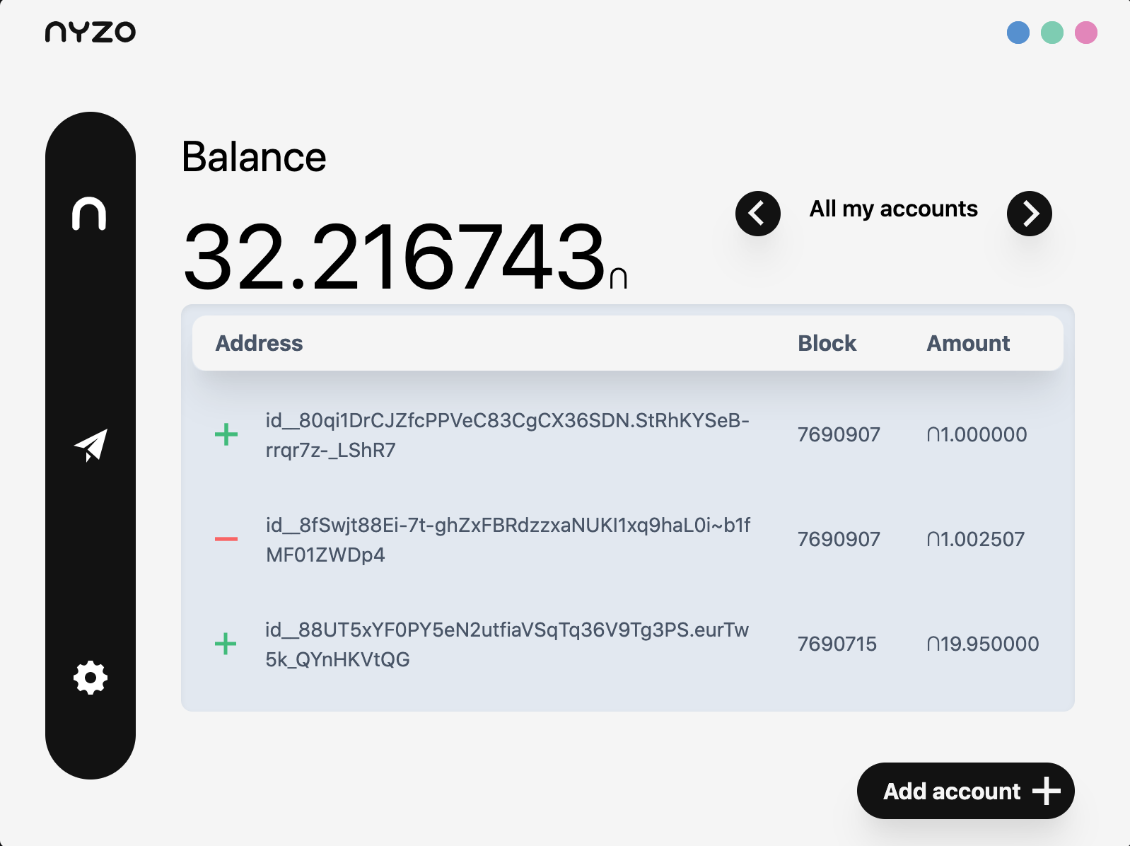Click the 32.216743 balance amount
1130x846 pixels.
pos(395,257)
